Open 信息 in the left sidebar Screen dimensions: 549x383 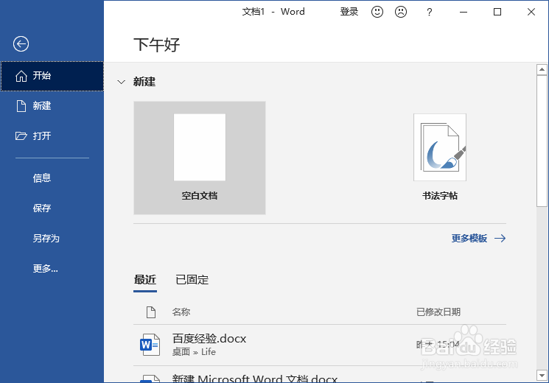click(52, 178)
